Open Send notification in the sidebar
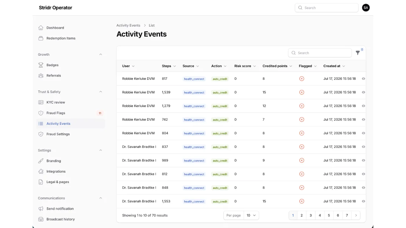Screen dimensions: 406x228 [x=70, y=209]
